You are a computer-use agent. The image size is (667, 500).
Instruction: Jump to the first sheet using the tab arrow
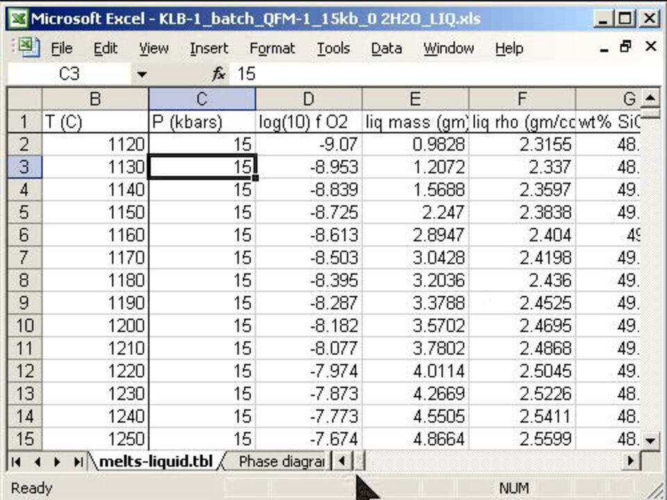(x=16, y=461)
